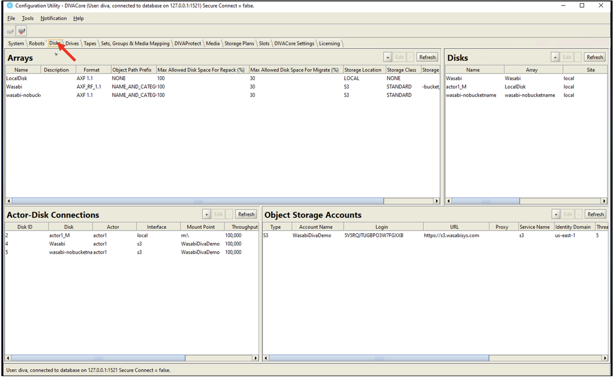613x378 pixels.
Task: Refresh the Actor-Disk Connections panel
Action: click(x=246, y=214)
